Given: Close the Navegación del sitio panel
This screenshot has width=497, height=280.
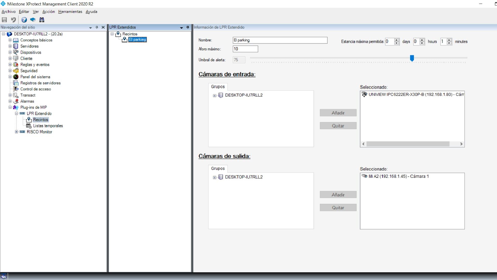Looking at the screenshot, I should 103,27.
